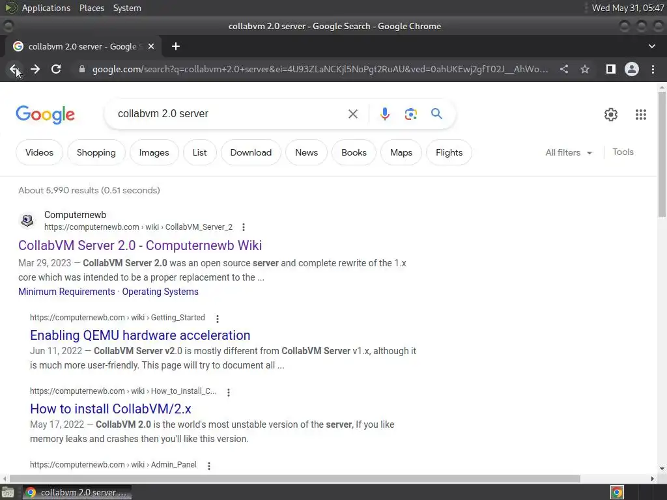Click the Computernewb site name
The width and height of the screenshot is (667, 500).
coord(76,215)
